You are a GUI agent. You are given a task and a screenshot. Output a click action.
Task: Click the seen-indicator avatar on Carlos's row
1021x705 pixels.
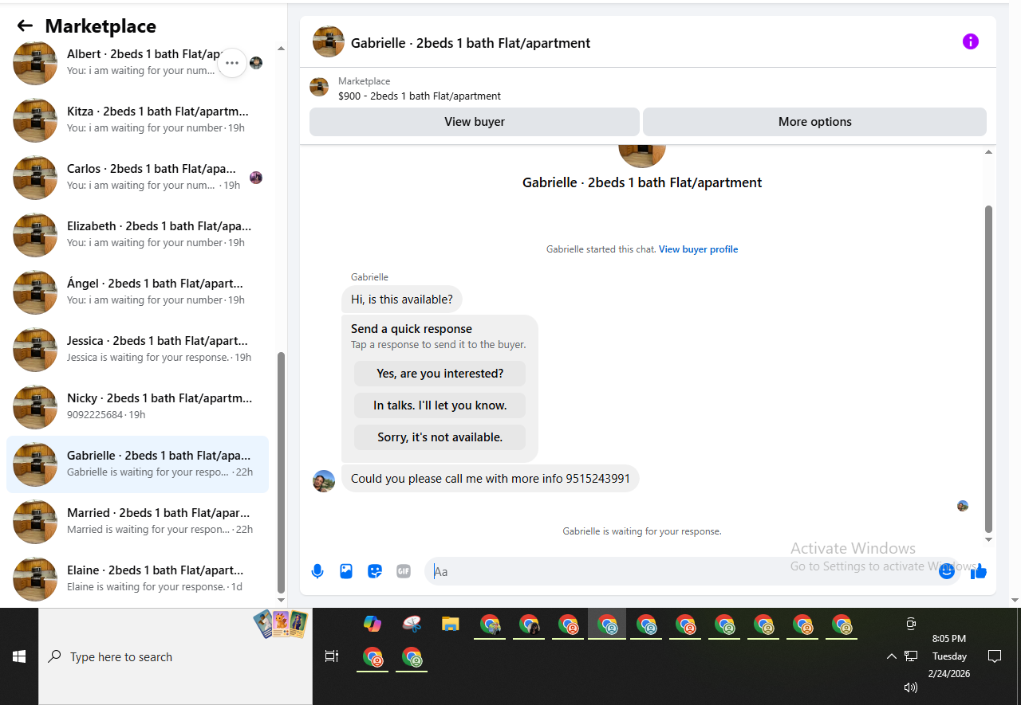256,178
